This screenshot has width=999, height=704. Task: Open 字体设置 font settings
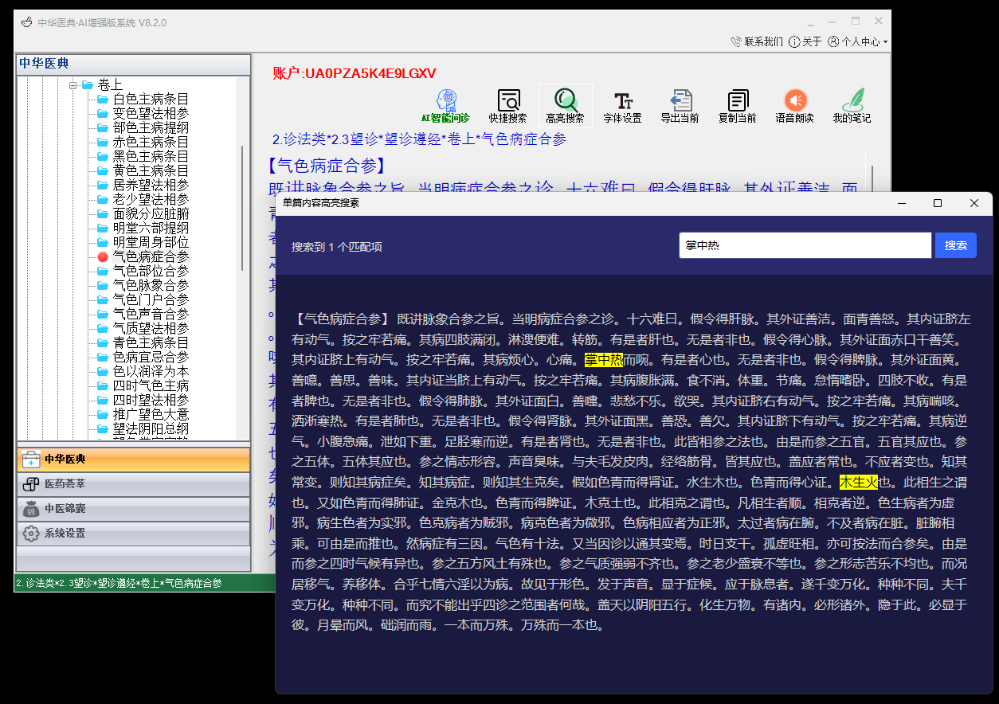[x=622, y=105]
